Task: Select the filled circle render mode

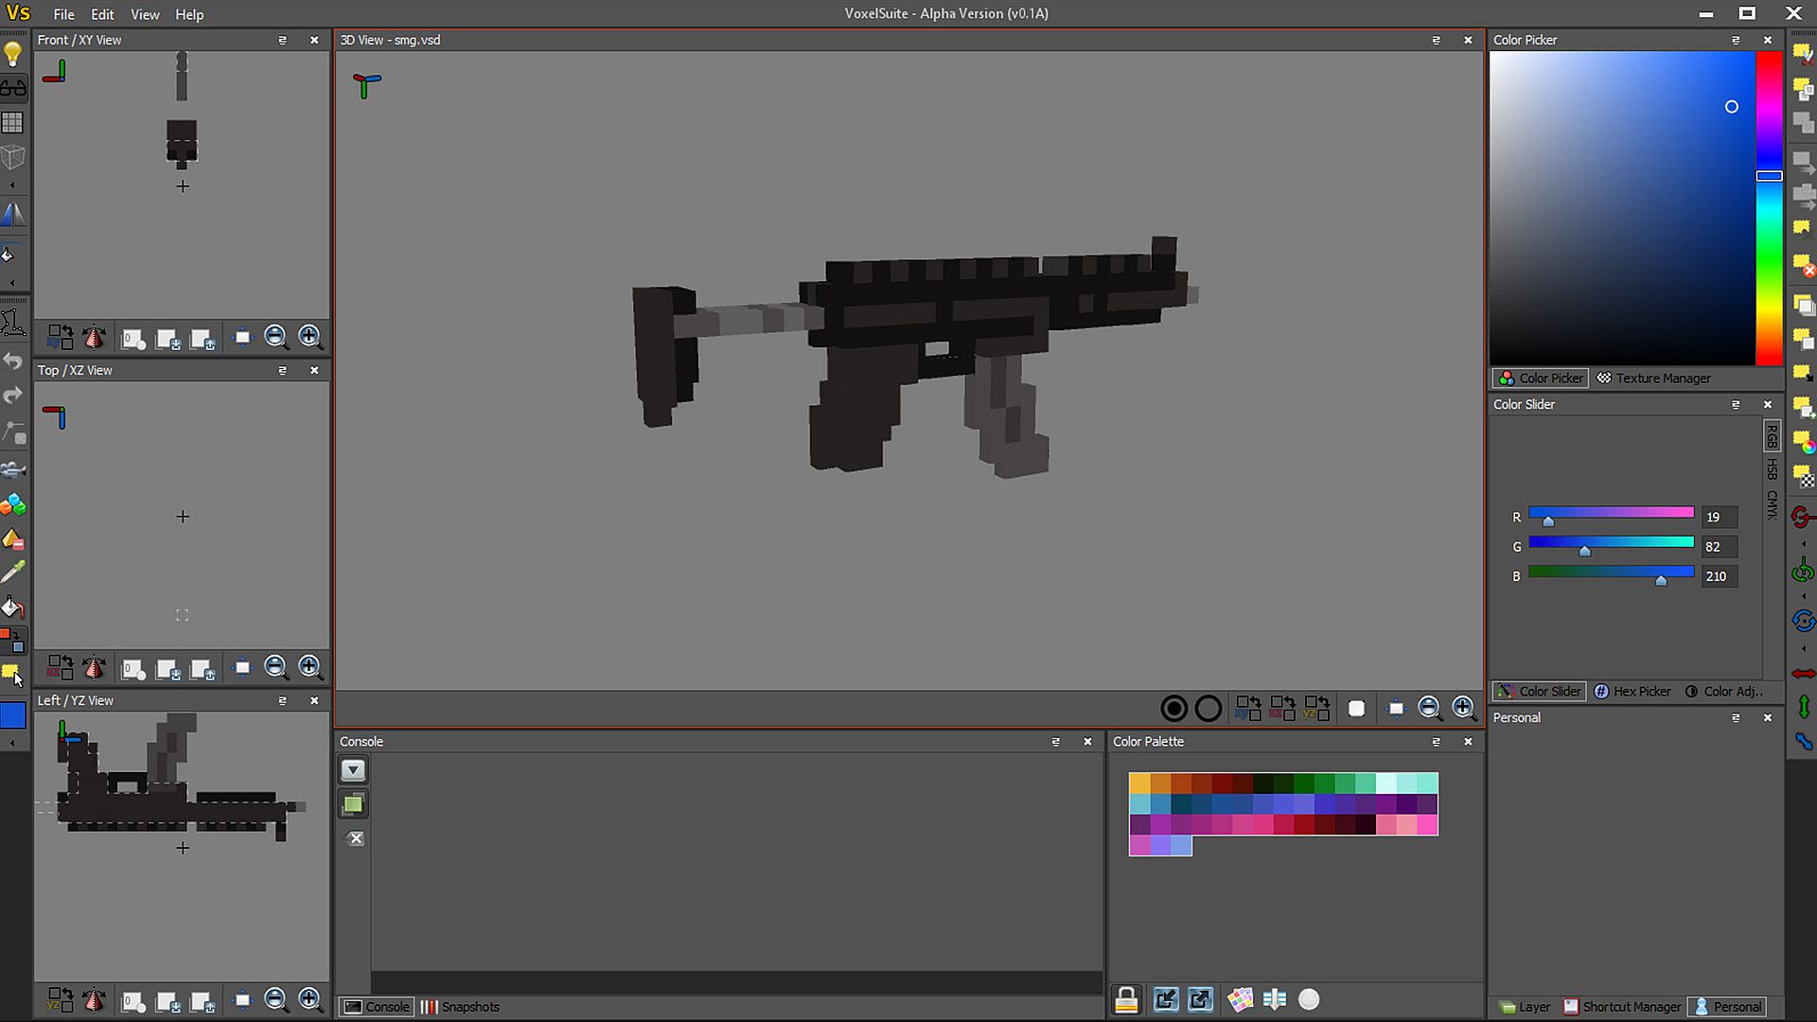Action: 1173,708
